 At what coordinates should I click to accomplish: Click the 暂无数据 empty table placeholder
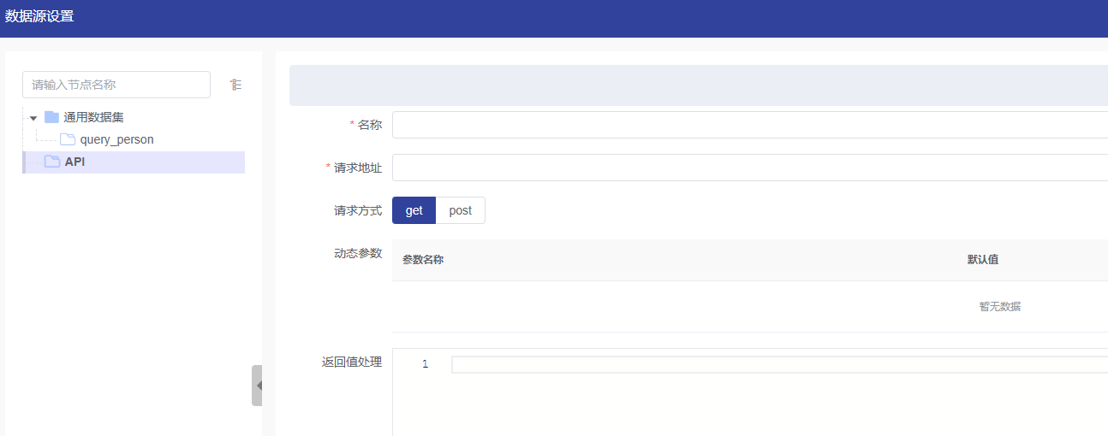click(999, 307)
